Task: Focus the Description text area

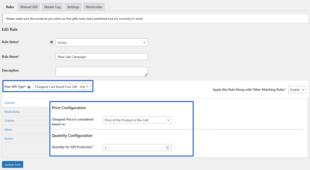Action: coord(101,71)
